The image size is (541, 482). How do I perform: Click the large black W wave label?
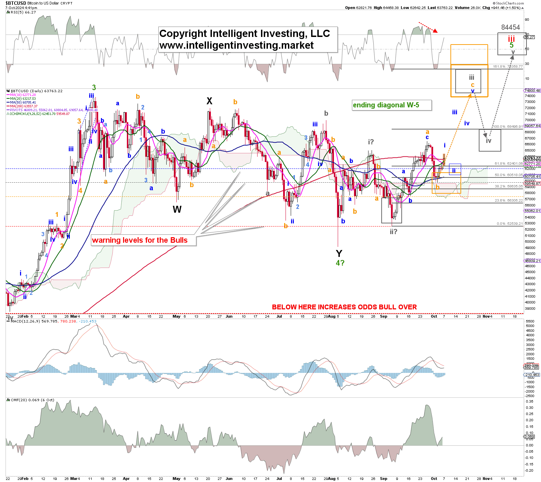click(x=177, y=209)
